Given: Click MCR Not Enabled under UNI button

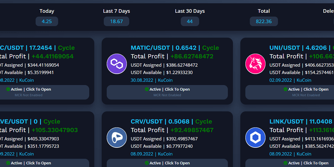Looking at the screenshot, I should 306,95.
